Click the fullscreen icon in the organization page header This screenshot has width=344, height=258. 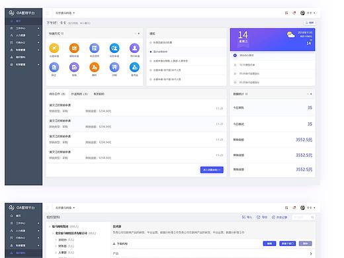pyautogui.click(x=286, y=208)
